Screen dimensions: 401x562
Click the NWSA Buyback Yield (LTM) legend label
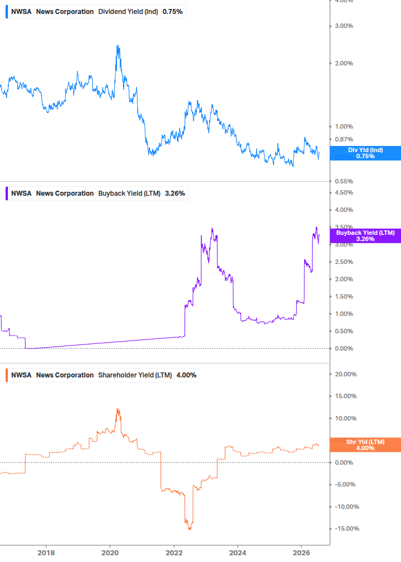coord(97,193)
